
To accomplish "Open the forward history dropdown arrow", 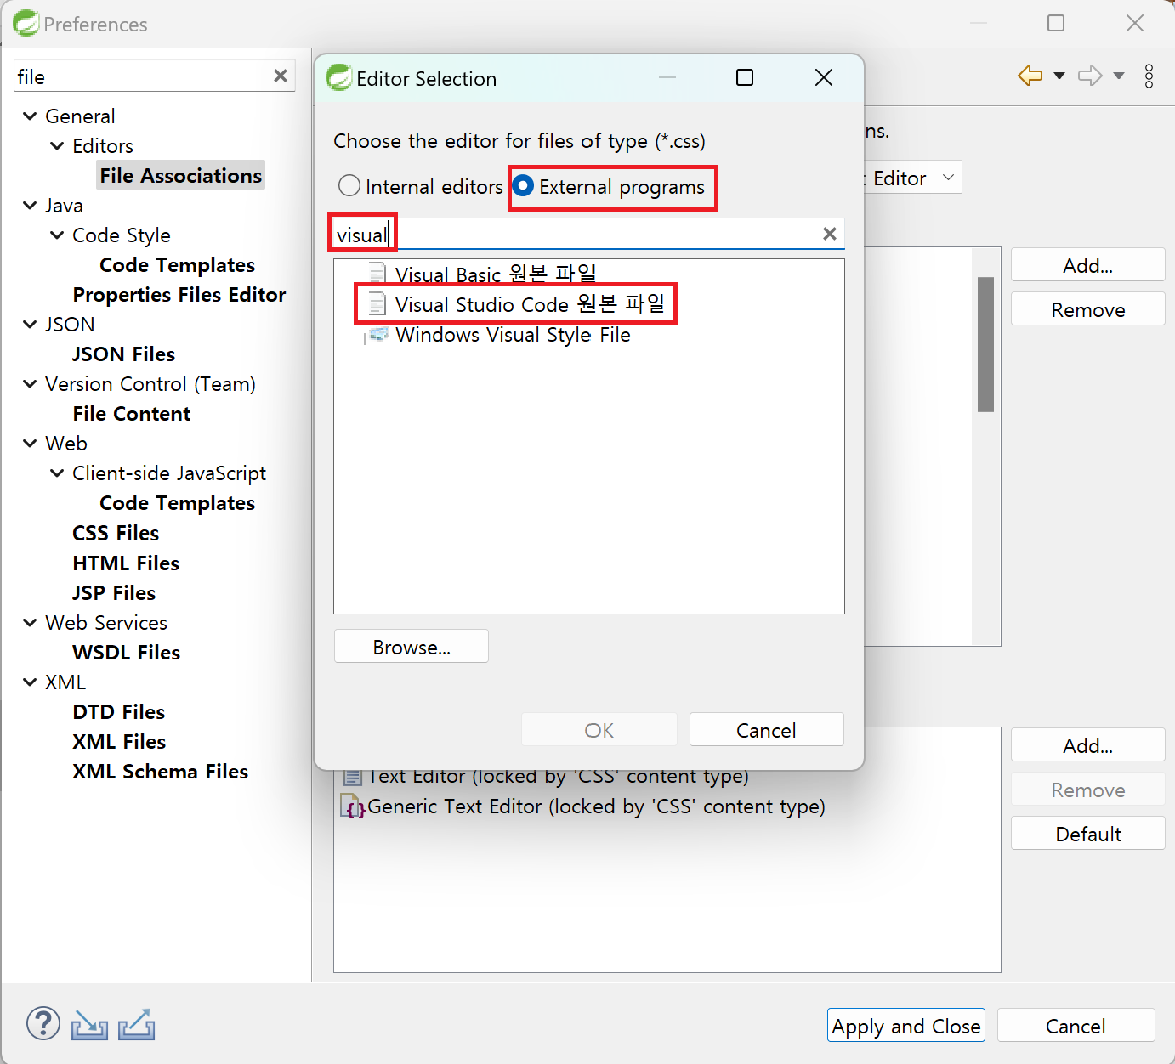I will click(x=1119, y=76).
